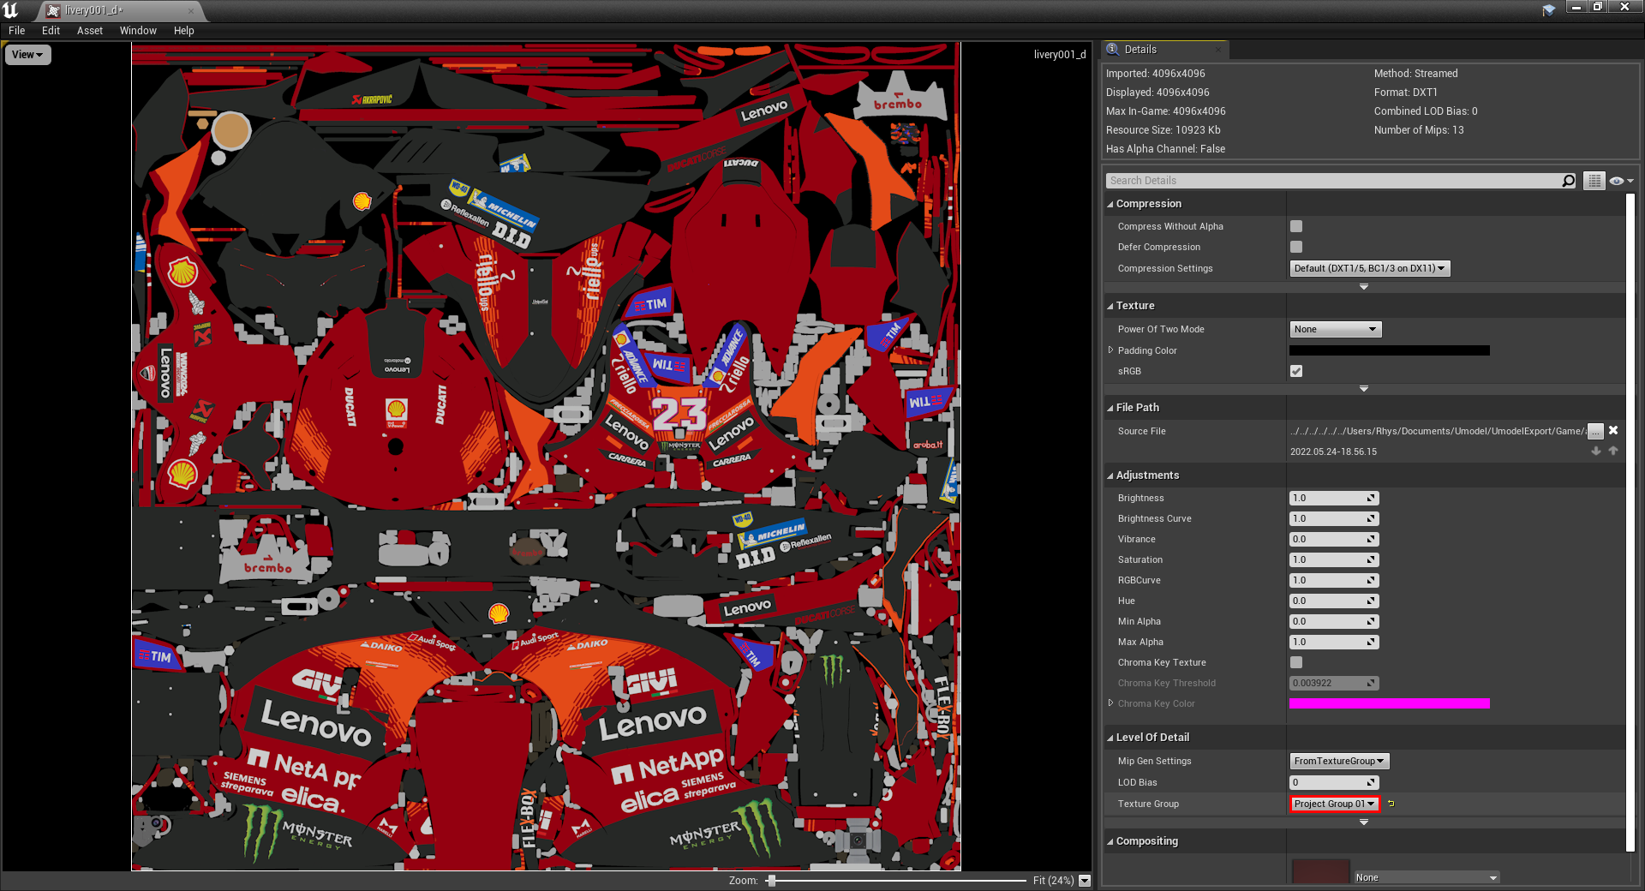Open the Window menu
The width and height of the screenshot is (1645, 891).
[x=138, y=31]
